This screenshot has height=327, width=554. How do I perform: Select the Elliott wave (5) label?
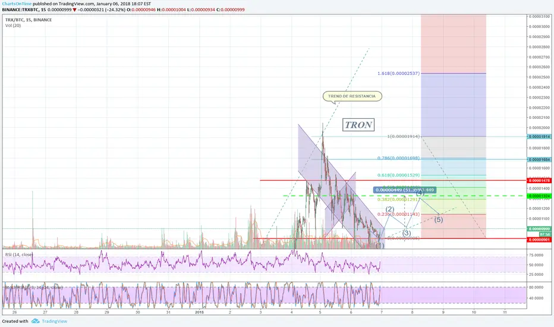coord(439,219)
